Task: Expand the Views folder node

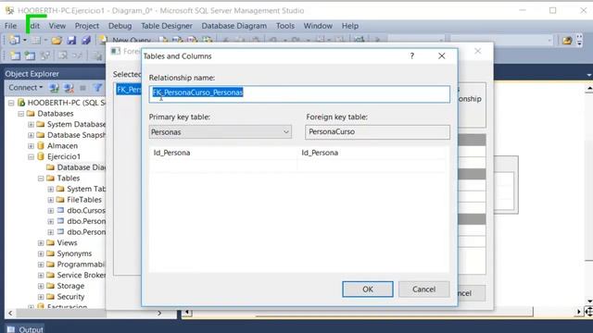Action: point(41,242)
